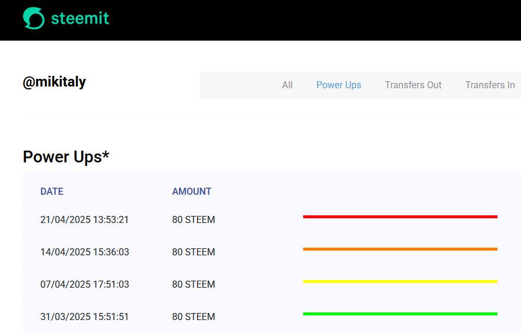Click the yellow bar in the 07/04/2025 row

tap(400, 282)
